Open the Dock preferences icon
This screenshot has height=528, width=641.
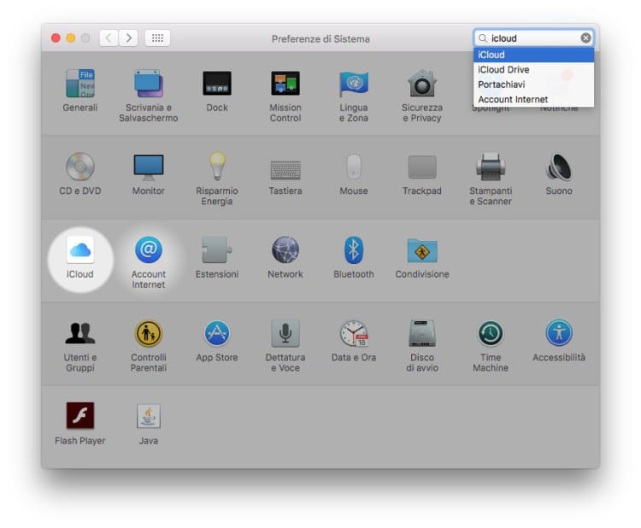217,84
